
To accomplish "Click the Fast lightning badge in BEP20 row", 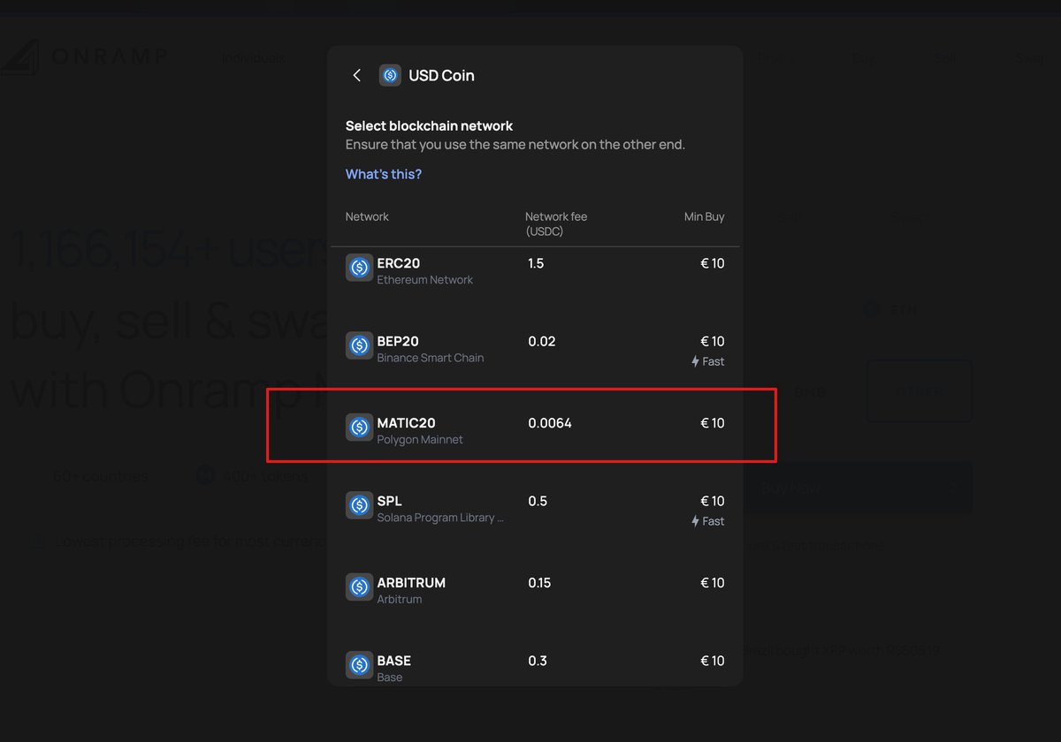I will (707, 361).
